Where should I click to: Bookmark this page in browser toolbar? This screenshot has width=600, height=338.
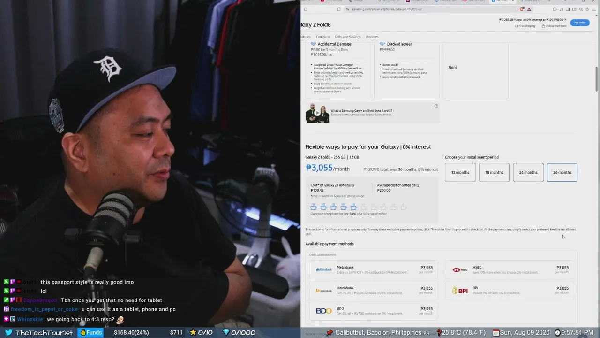(339, 9)
